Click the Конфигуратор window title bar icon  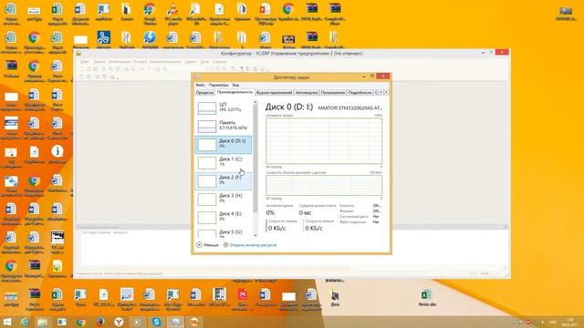[x=78, y=54]
